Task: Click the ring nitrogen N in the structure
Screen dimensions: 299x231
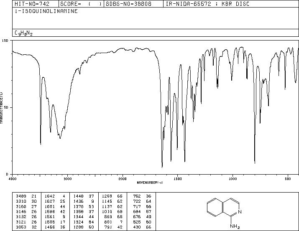Action: [x=240, y=211]
